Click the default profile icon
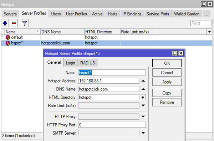The width and height of the screenshot is (214, 141). click(8, 37)
